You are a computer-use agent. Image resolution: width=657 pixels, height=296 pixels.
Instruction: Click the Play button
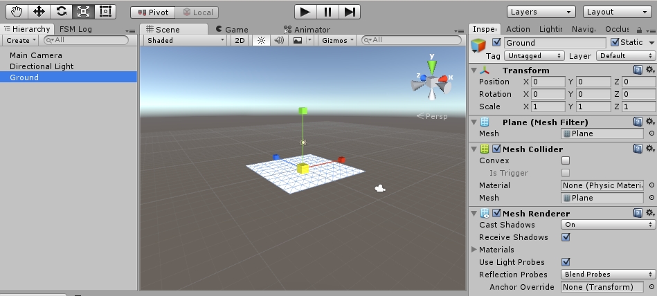(x=305, y=12)
